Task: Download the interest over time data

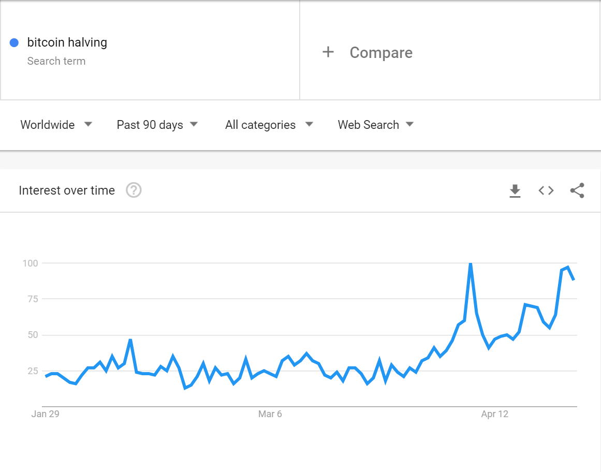Action: point(515,190)
